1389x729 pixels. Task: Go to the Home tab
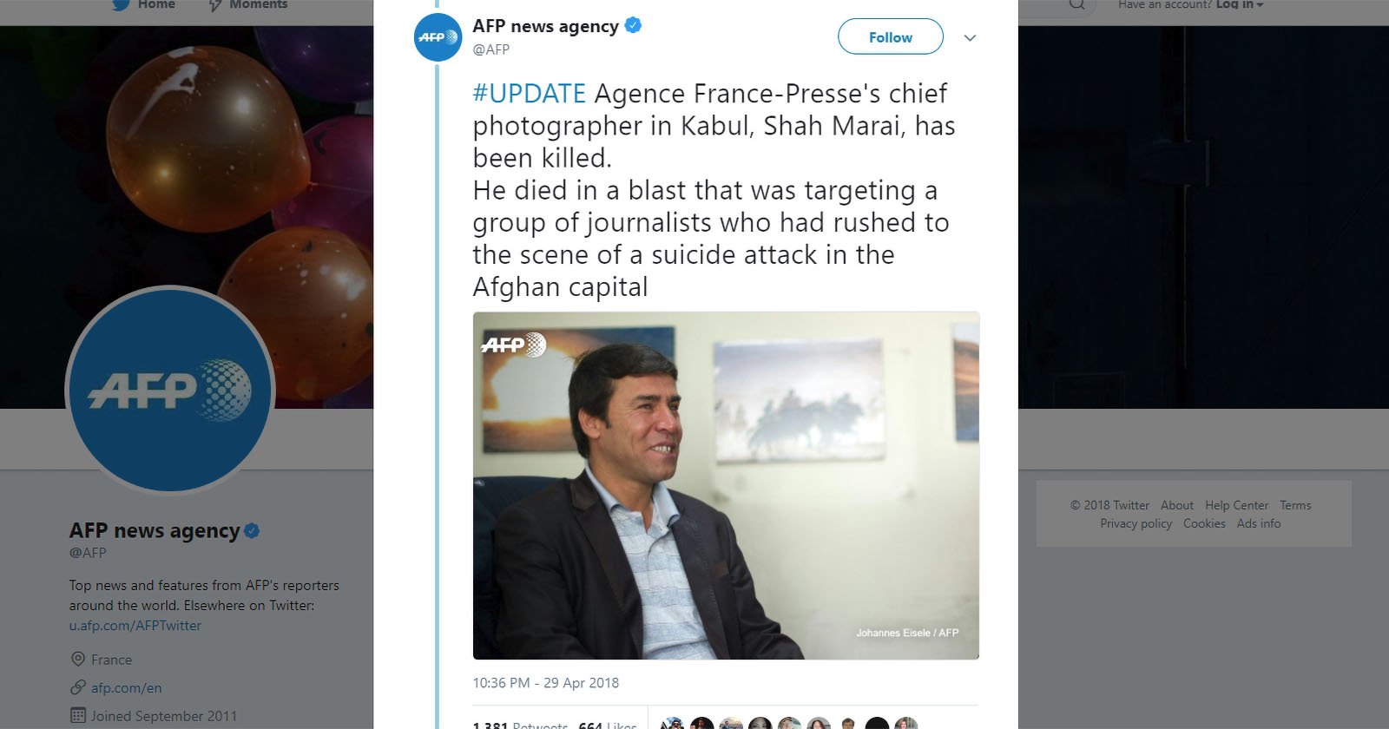click(144, 5)
